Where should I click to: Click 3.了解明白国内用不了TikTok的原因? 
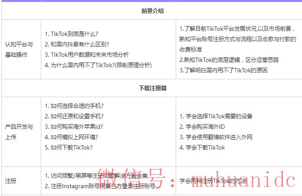pos(223,71)
